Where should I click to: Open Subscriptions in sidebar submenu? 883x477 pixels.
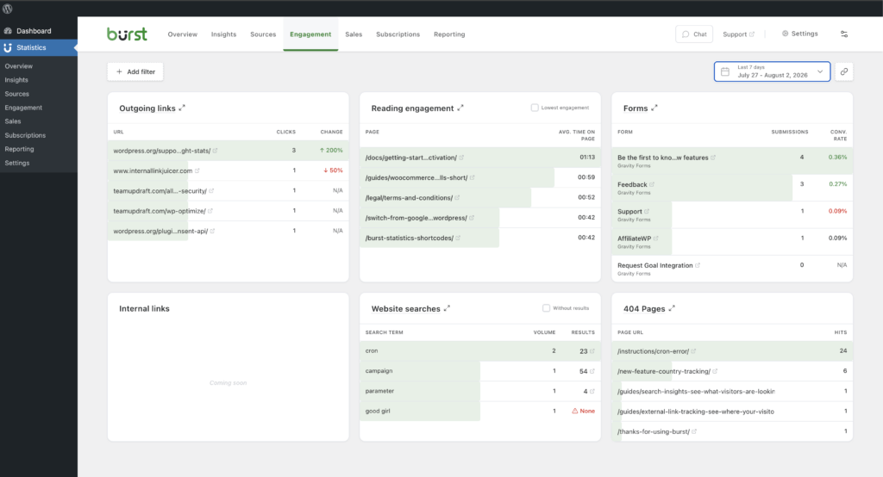pos(25,135)
